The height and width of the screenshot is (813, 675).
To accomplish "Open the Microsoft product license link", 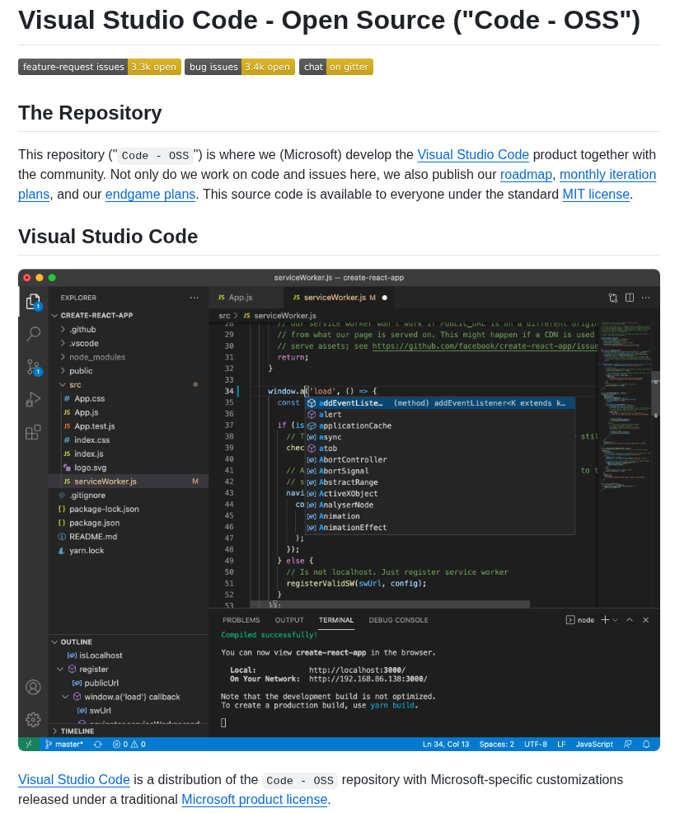I will coord(254,800).
